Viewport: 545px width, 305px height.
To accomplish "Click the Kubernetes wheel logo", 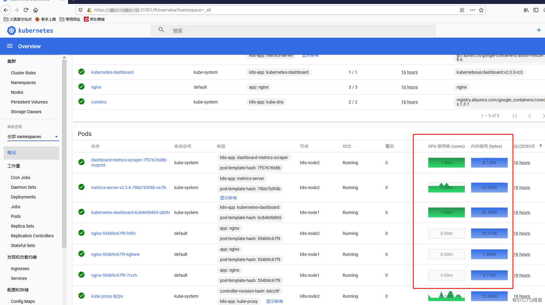I will [x=12, y=30].
